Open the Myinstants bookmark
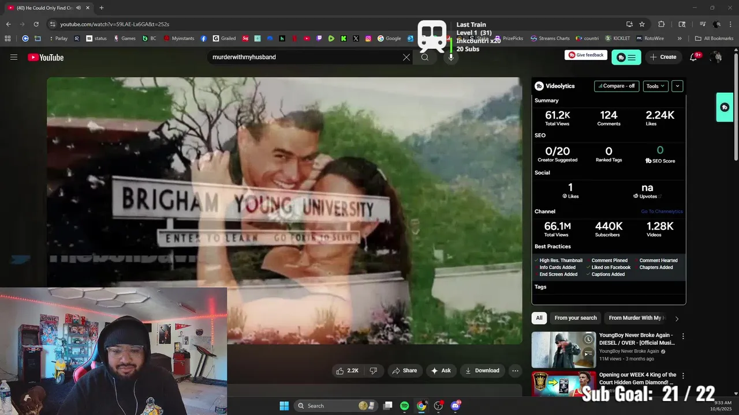739x415 pixels. click(179, 39)
